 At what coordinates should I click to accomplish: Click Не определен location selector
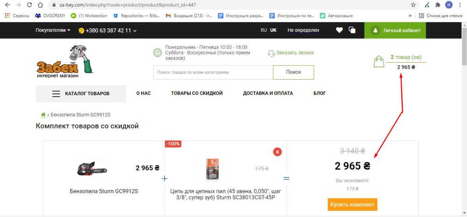[303, 30]
